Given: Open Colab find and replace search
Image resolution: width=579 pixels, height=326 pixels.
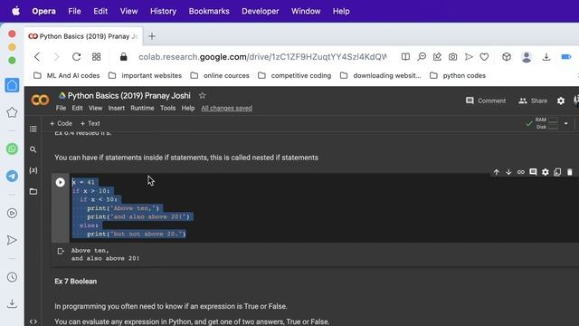Looking at the screenshot, I should [33, 149].
